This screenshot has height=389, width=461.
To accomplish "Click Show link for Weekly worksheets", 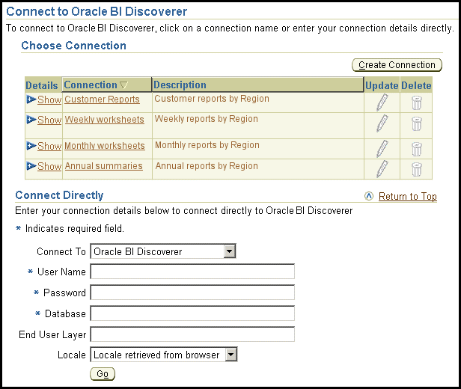I will tap(49, 120).
